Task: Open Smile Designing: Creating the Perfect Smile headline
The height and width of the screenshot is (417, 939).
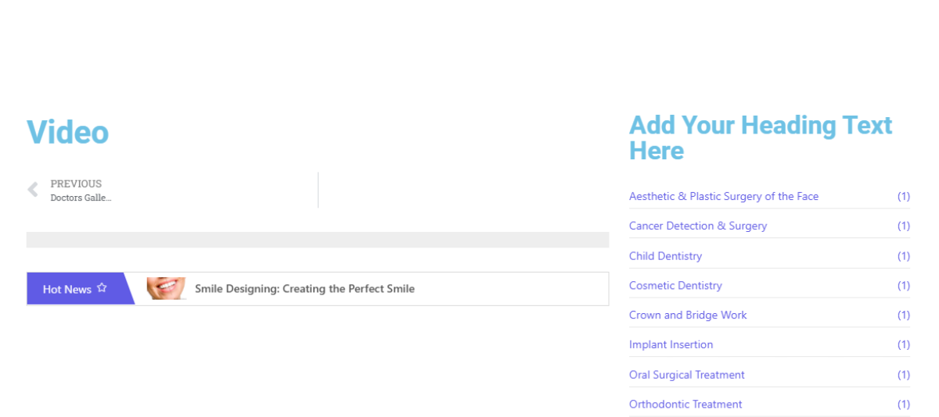Action: (x=304, y=289)
